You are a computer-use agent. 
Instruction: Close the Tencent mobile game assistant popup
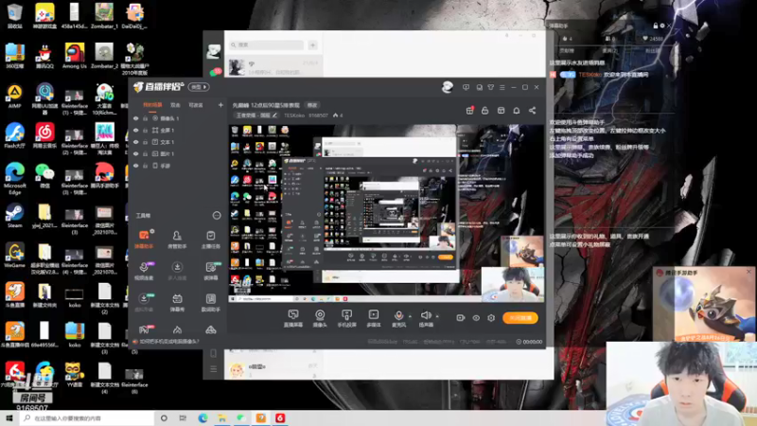[748, 272]
